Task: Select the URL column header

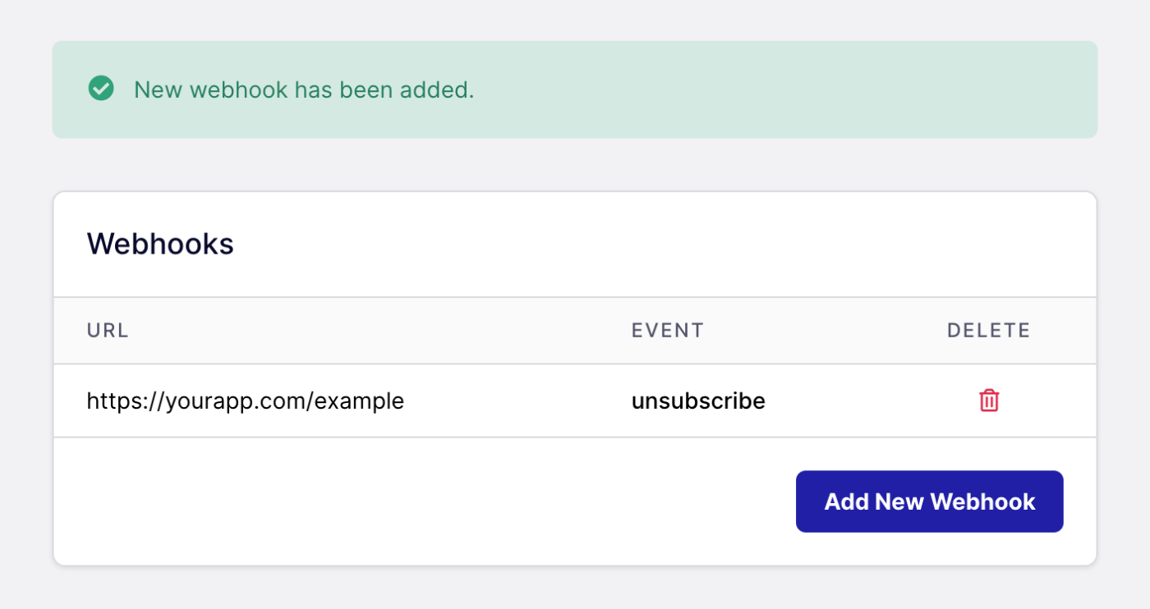Action: click(x=107, y=330)
